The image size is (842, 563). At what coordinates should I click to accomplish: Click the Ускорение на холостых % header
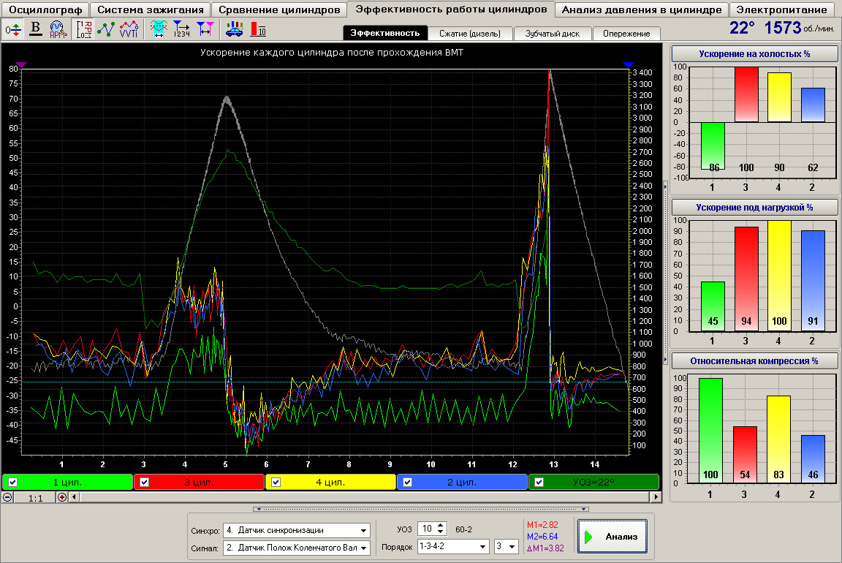click(x=754, y=53)
